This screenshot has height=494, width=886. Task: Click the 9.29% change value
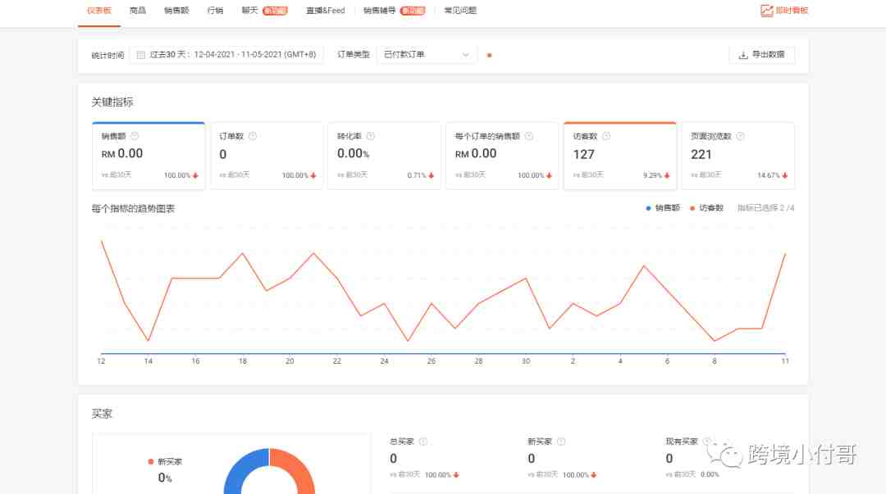(652, 175)
